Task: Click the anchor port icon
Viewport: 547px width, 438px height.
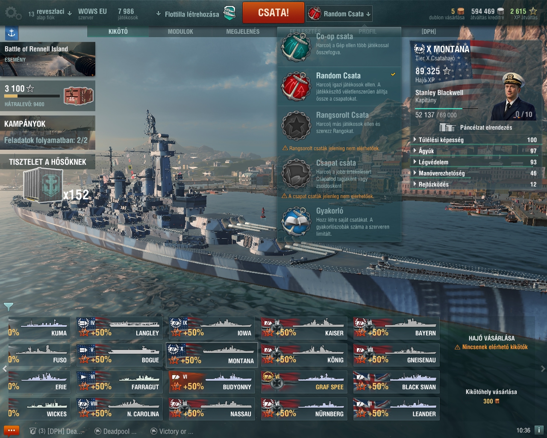Action: [12, 33]
